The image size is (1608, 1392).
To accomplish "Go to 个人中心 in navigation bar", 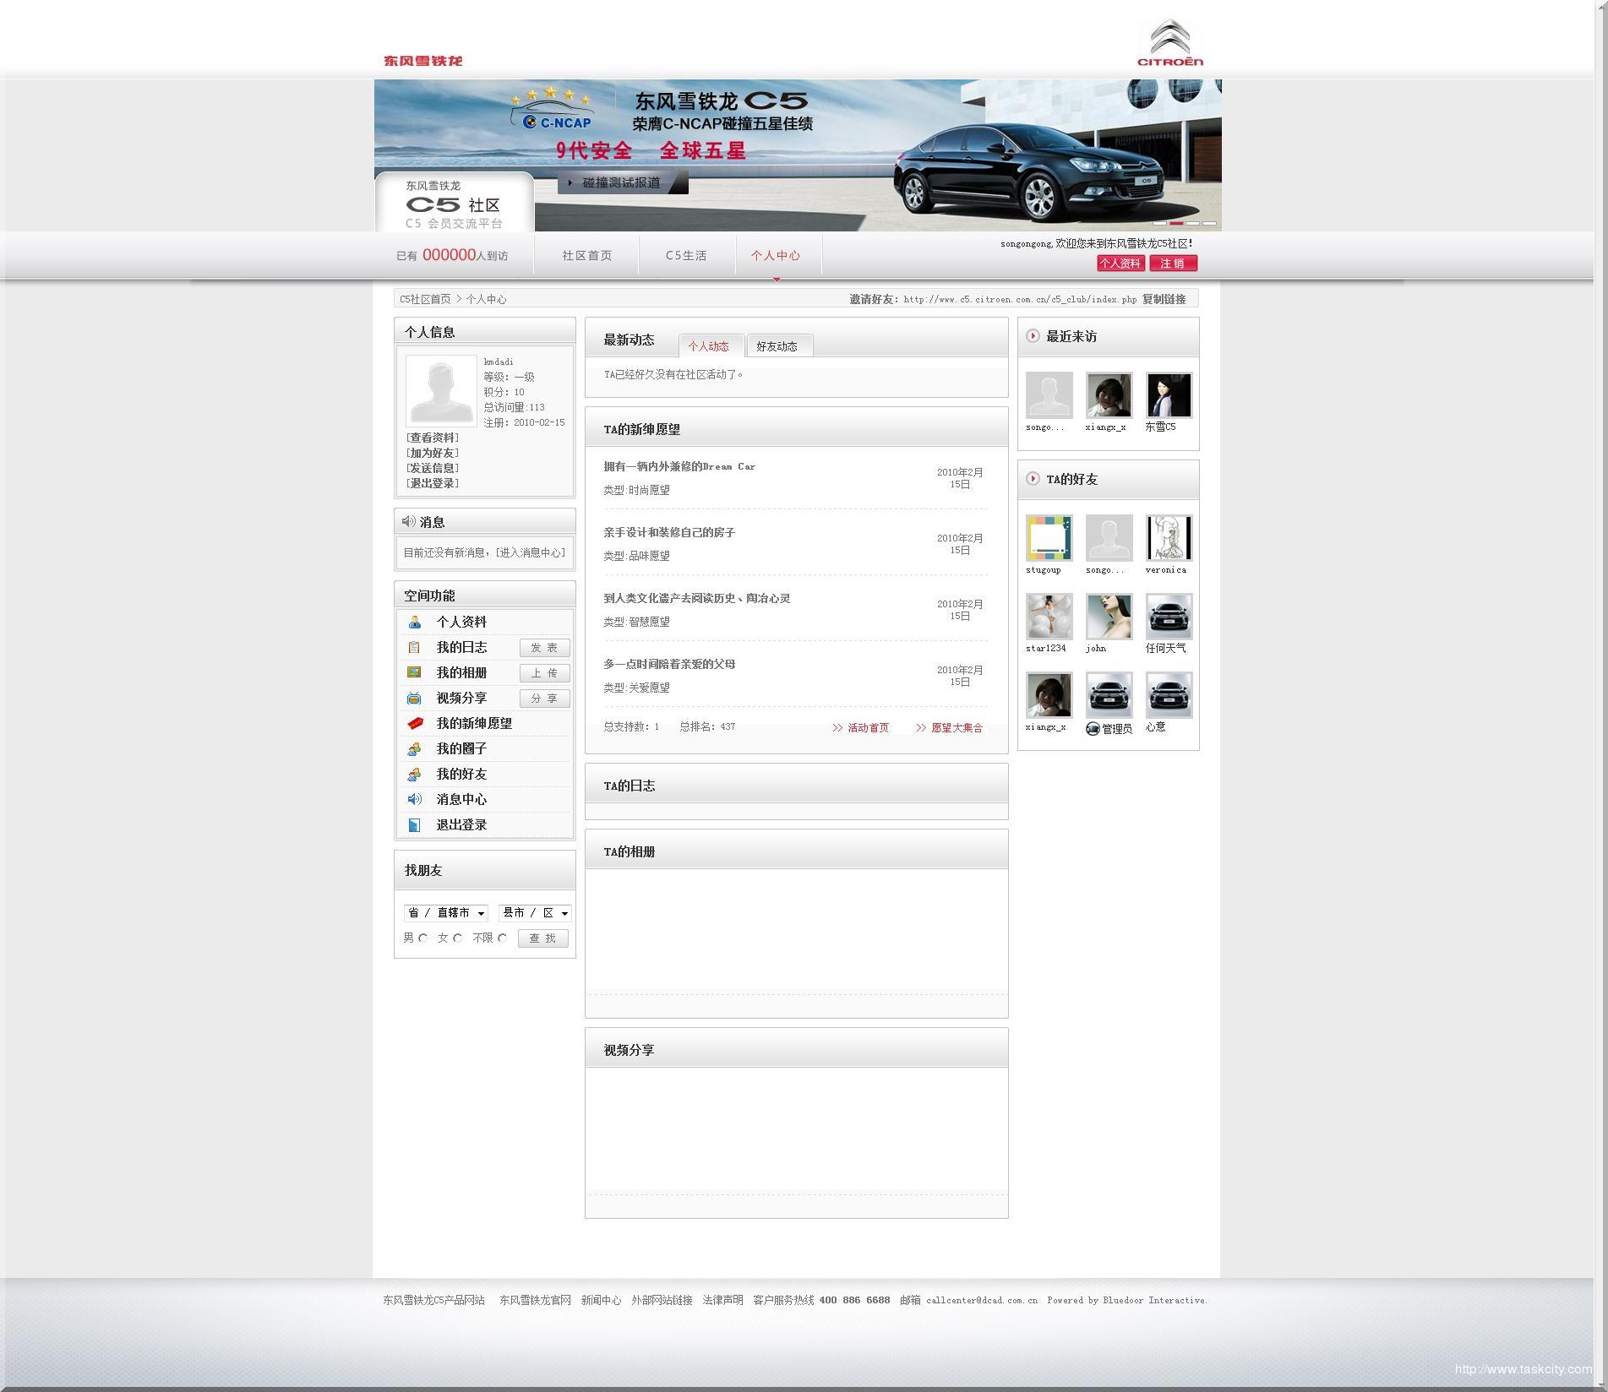I will (x=776, y=256).
